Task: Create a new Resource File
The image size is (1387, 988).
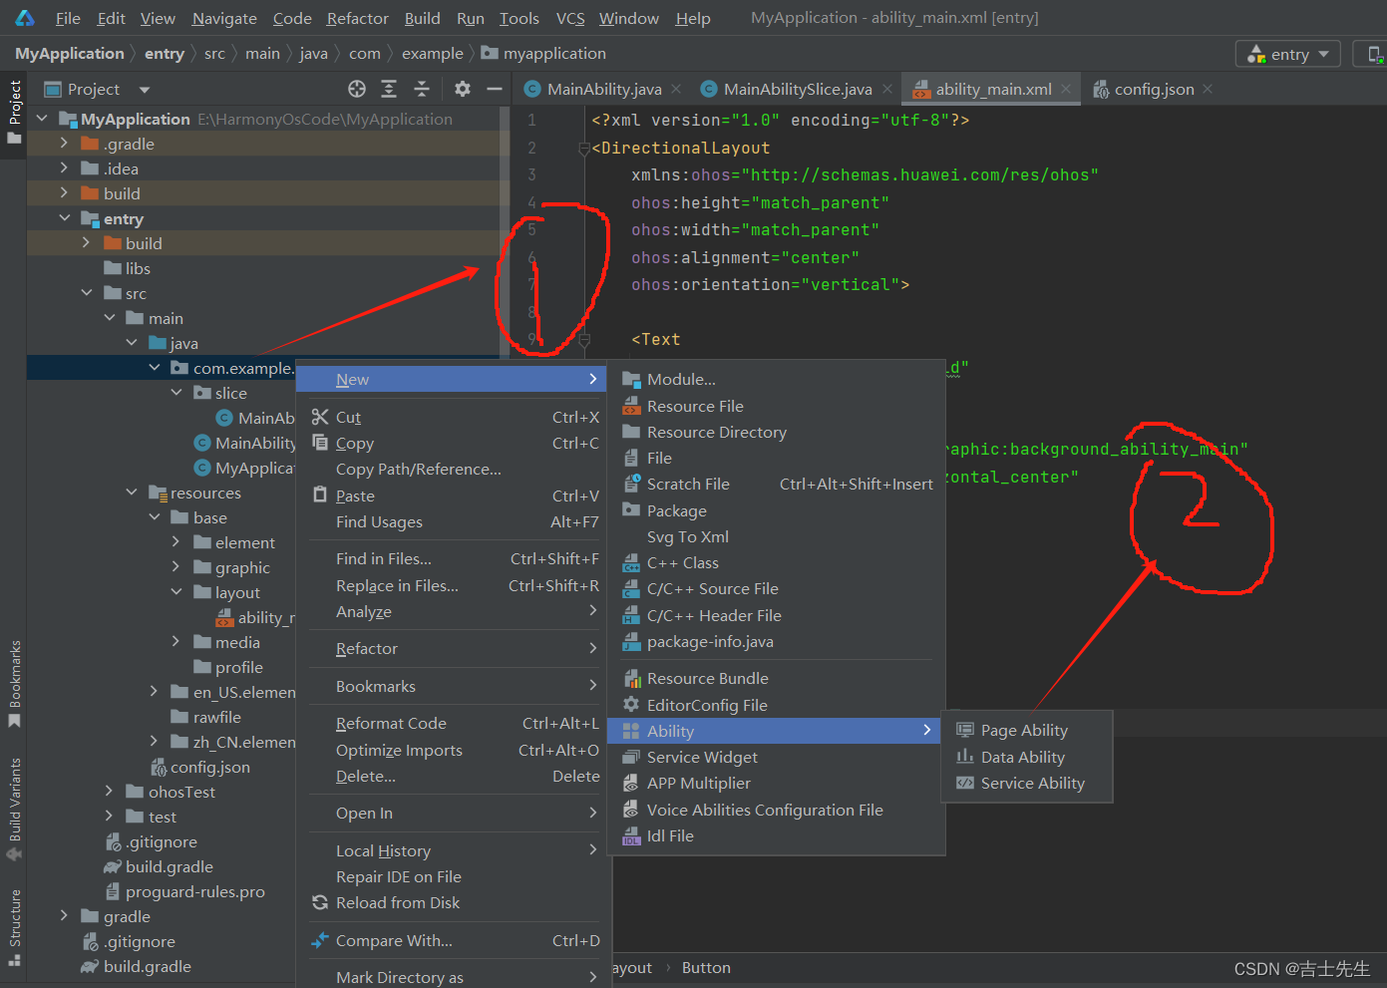Action: (x=777, y=406)
